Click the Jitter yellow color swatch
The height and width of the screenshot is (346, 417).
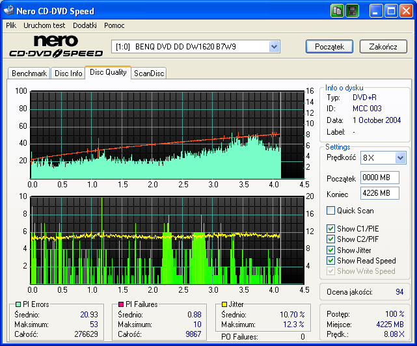pyautogui.click(x=224, y=304)
